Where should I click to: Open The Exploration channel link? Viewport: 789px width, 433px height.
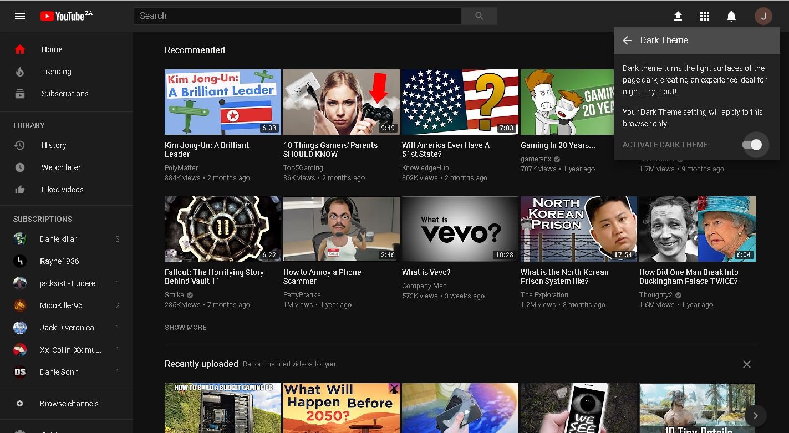(x=544, y=295)
